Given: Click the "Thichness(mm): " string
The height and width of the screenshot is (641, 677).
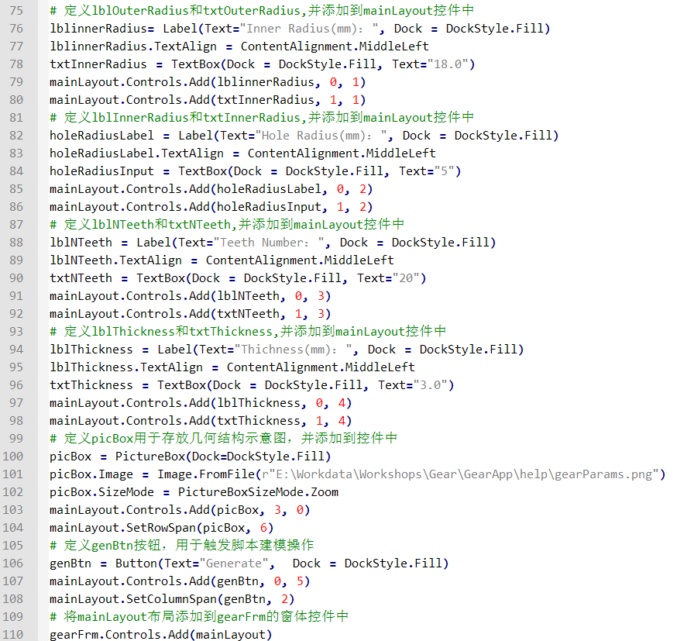Looking at the screenshot, I should tap(294, 350).
